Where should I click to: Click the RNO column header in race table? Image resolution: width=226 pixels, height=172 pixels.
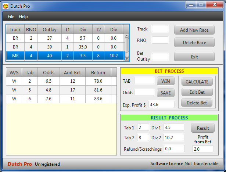(31, 29)
